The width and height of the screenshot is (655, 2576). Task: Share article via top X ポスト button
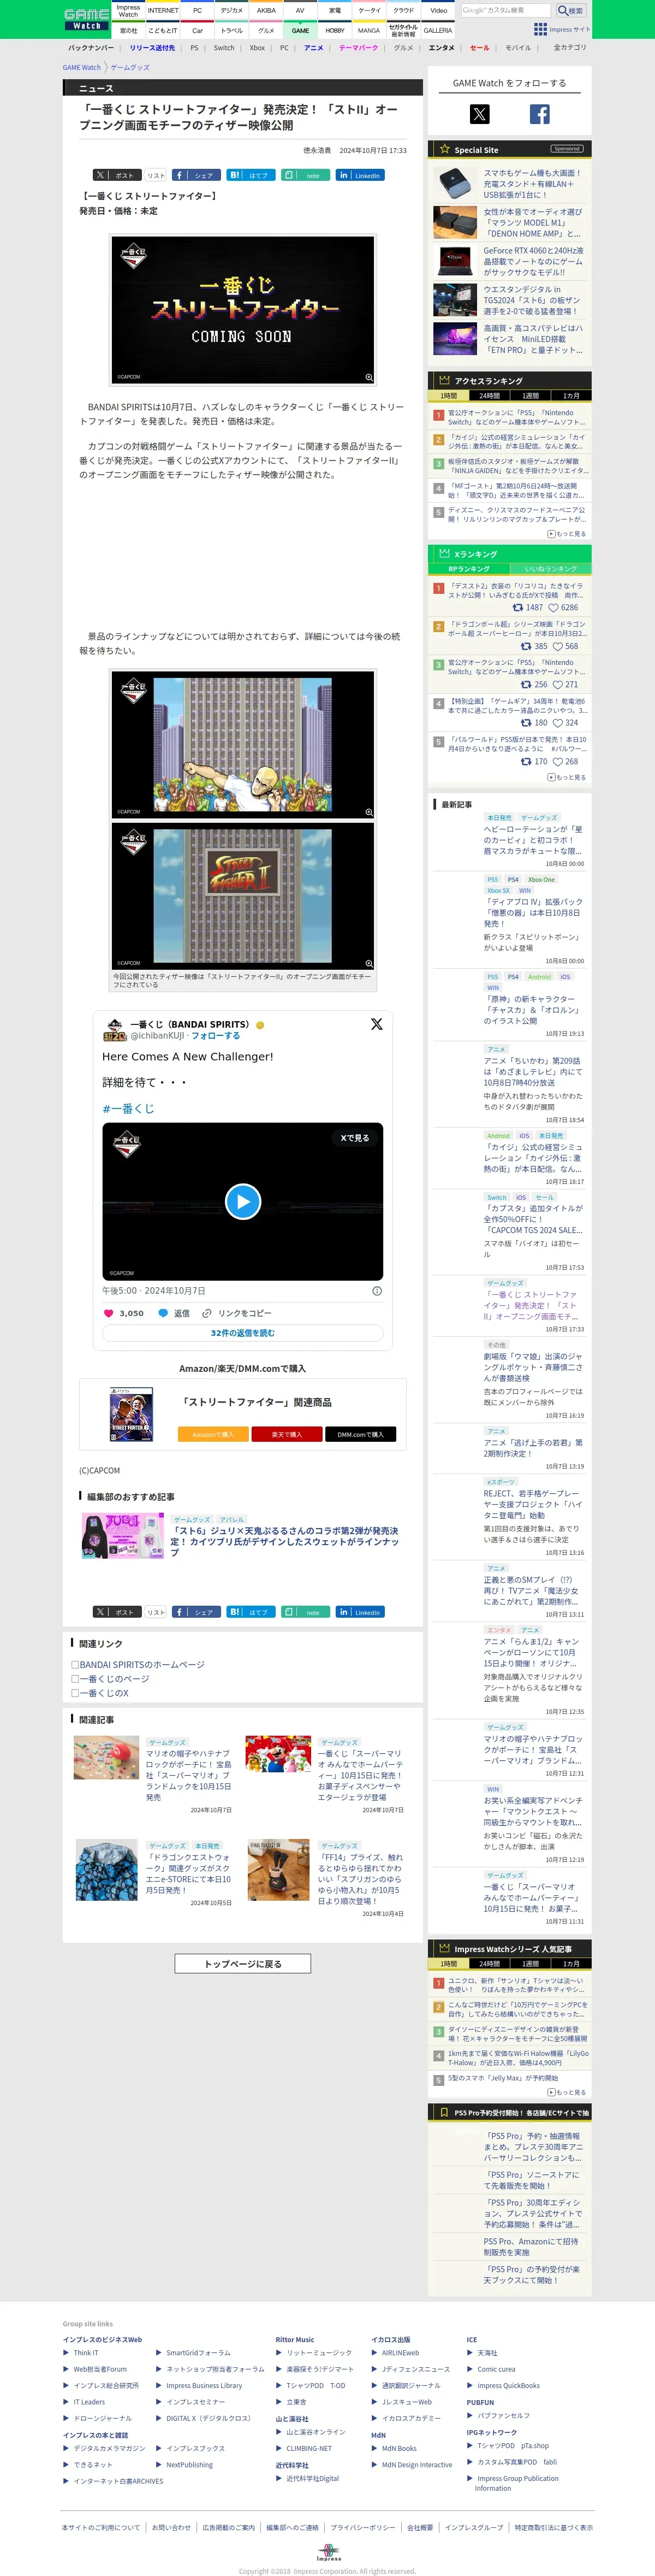tap(118, 175)
